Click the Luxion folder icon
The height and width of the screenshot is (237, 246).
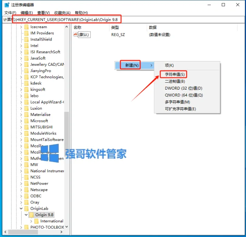(26, 108)
